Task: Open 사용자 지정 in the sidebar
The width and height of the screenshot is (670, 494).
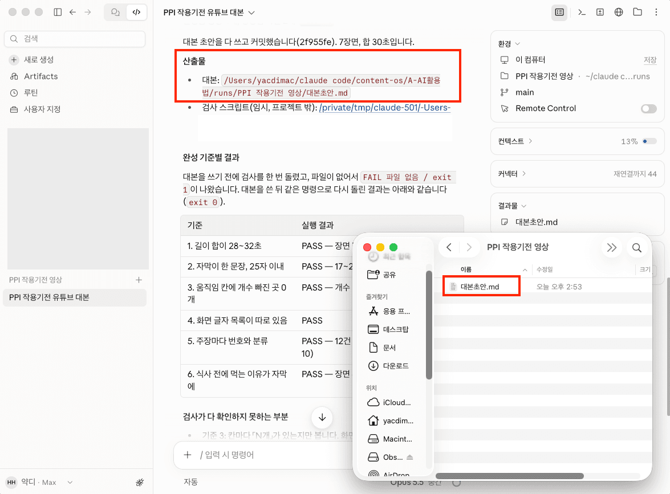Action: tap(42, 109)
